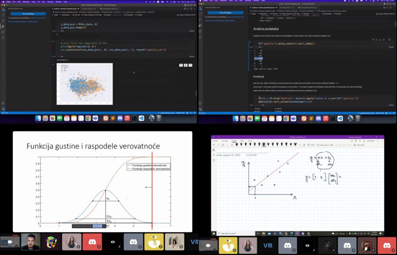Click the Windows Start button in OneNote screen
Screen dimensions: 397x255
pyautogui.click(x=214, y=233)
